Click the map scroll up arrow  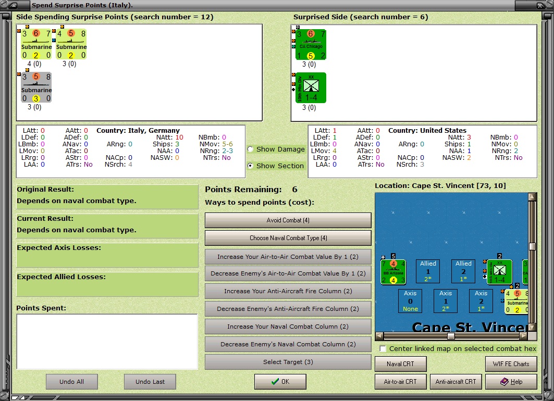(x=533, y=196)
